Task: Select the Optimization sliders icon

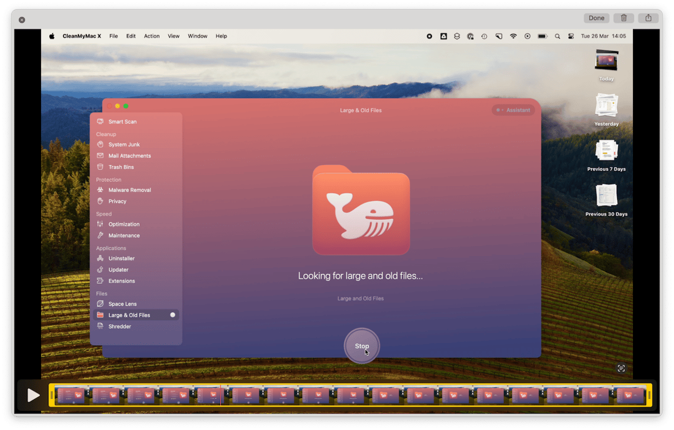Action: click(x=100, y=224)
